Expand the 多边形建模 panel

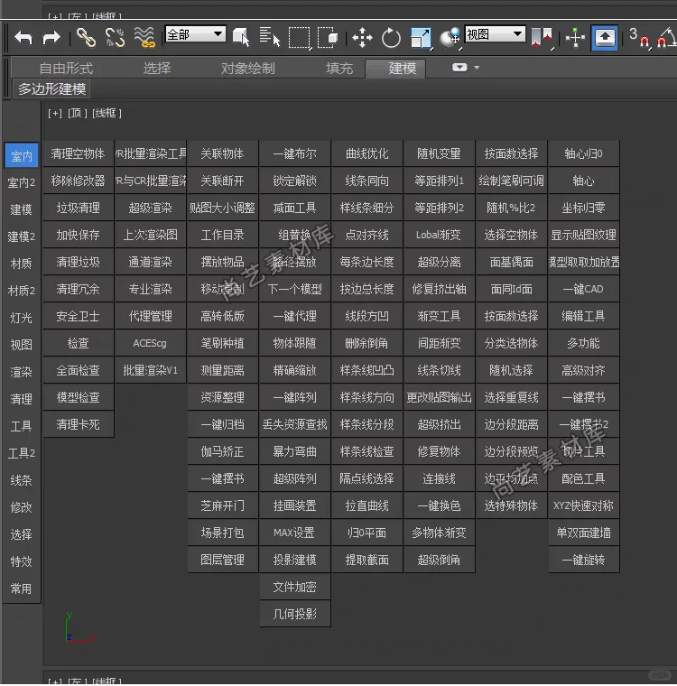pos(51,89)
